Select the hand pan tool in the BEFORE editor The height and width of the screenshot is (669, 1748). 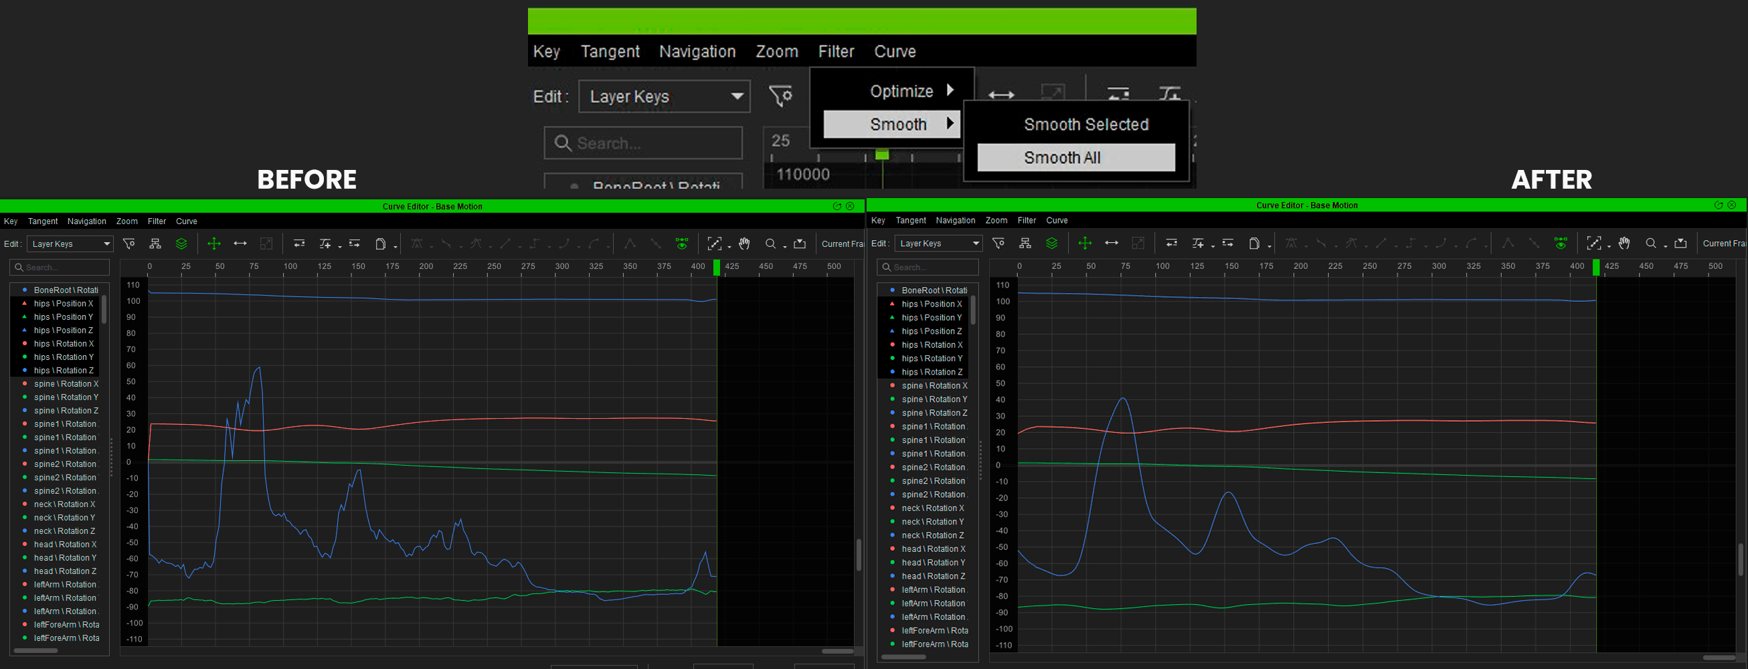pyautogui.click(x=744, y=244)
